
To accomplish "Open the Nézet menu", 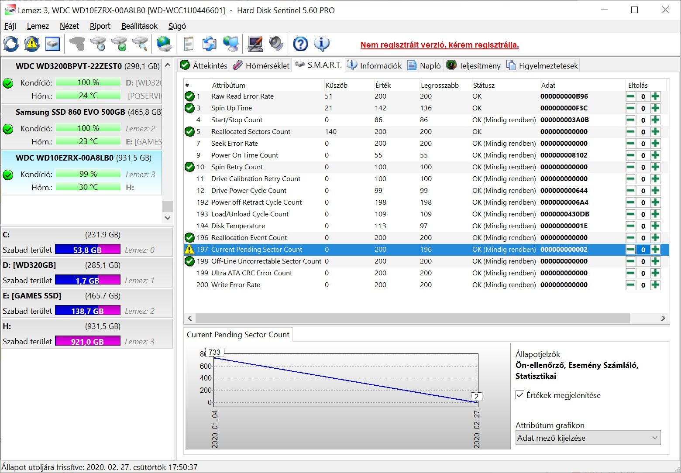I will coord(69,26).
